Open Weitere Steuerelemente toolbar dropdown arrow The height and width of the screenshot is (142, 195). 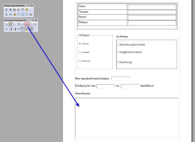pyautogui.click(x=29, y=5)
